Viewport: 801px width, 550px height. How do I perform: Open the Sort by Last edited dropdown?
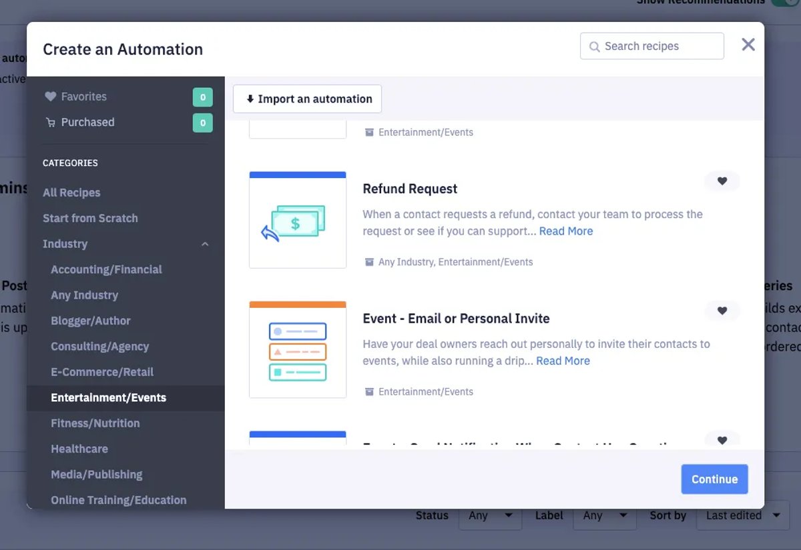click(743, 515)
